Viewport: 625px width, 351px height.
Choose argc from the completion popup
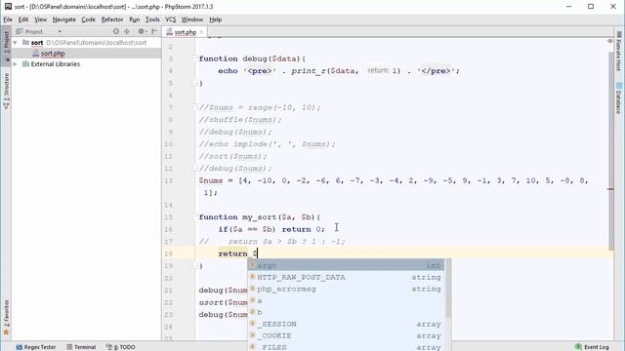[347, 265]
